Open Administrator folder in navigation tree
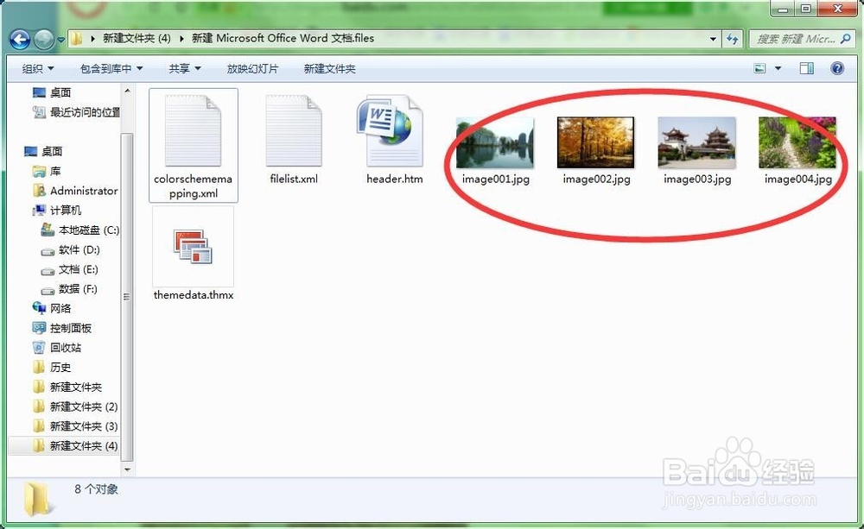864x529 pixels. point(75,191)
